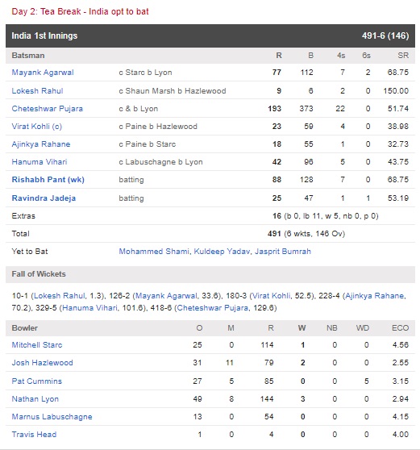420x450 pixels.
Task: Open the Marnus Labuschagne bowler link
Action: tap(52, 417)
